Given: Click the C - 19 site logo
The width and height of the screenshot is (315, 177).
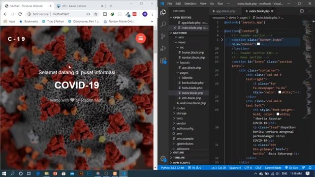Looking at the screenshot, I should click(x=16, y=39).
